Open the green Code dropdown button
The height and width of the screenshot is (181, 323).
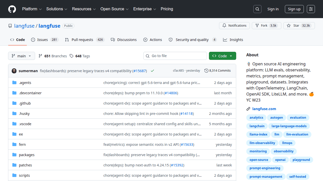pos(223,56)
